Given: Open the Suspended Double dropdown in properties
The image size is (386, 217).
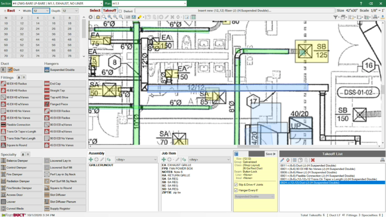Looking at the screenshot, I should tap(254, 197).
